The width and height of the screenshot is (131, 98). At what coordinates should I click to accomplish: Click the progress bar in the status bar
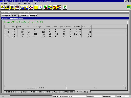[x=31, y=96]
